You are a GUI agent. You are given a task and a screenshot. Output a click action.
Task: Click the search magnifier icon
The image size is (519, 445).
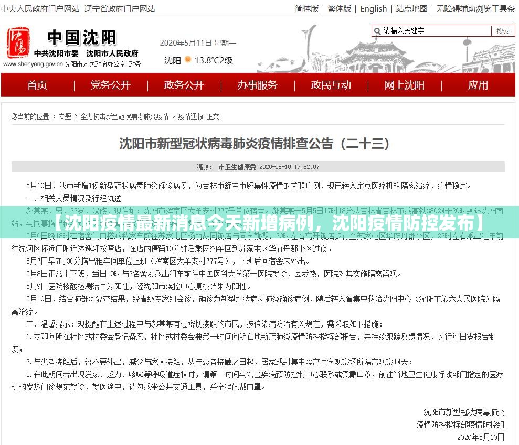coord(377,31)
